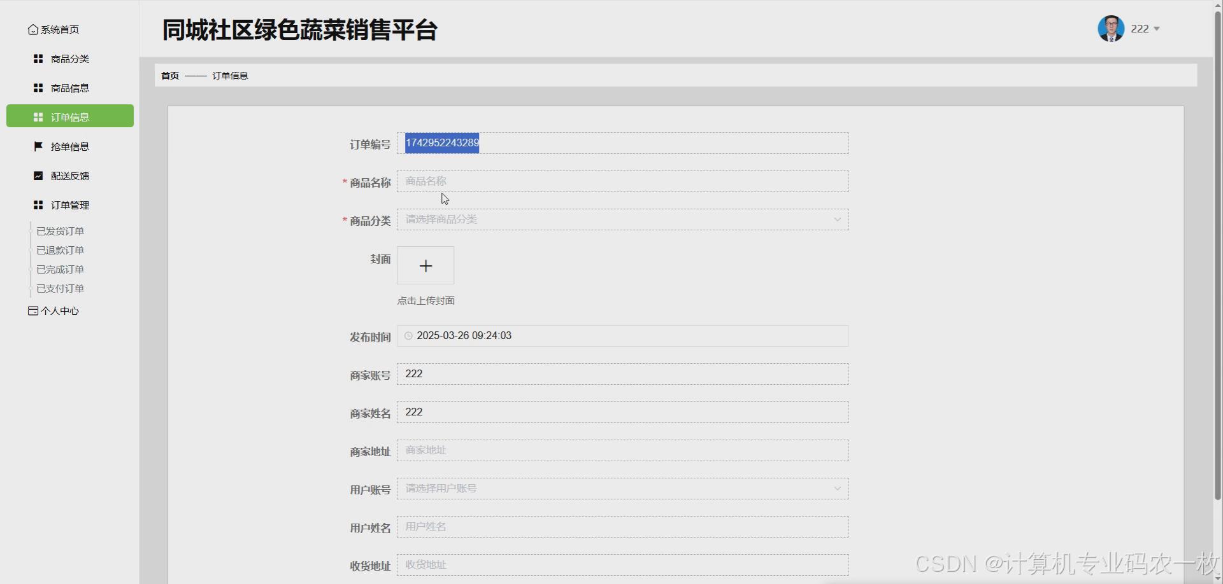Click the plus icon to upload a cover

(x=425, y=265)
